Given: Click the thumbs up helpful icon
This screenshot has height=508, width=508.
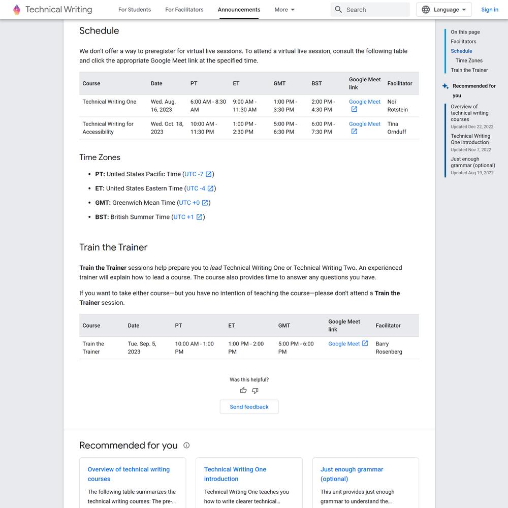Looking at the screenshot, I should (x=243, y=390).
